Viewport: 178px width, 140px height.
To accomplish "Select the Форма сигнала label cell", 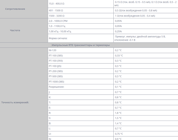I will click(58, 38).
